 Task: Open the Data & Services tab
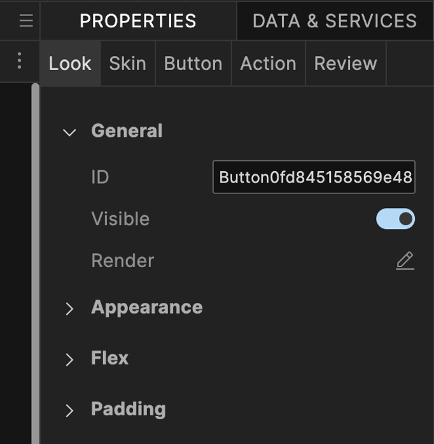334,20
